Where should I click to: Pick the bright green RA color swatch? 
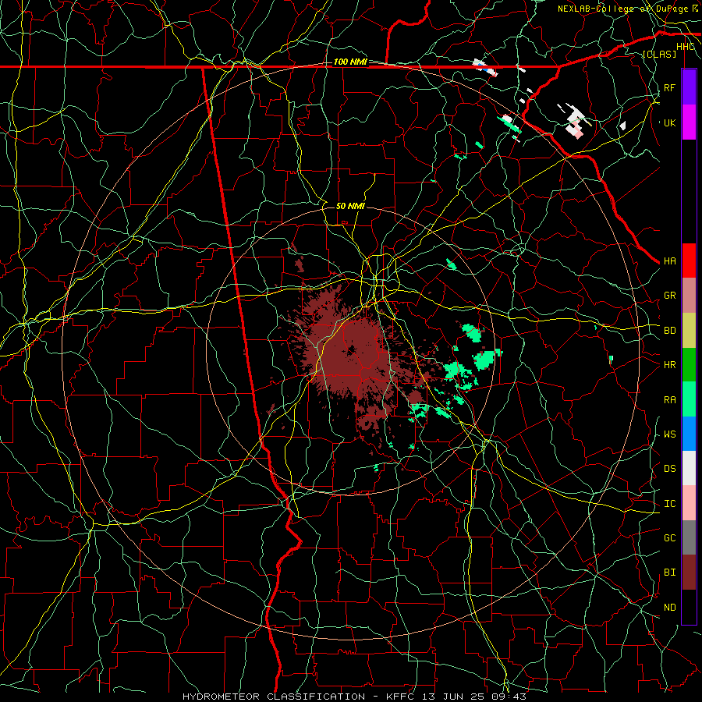pos(689,399)
